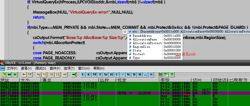Click the appearance color grid icon
This screenshot has height=106, width=250.
166,74
